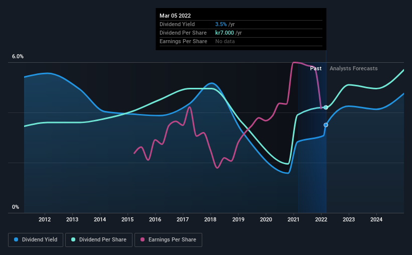Click the kr7.000 Dividend Per Share value
This screenshot has width=412, height=255.
point(225,33)
